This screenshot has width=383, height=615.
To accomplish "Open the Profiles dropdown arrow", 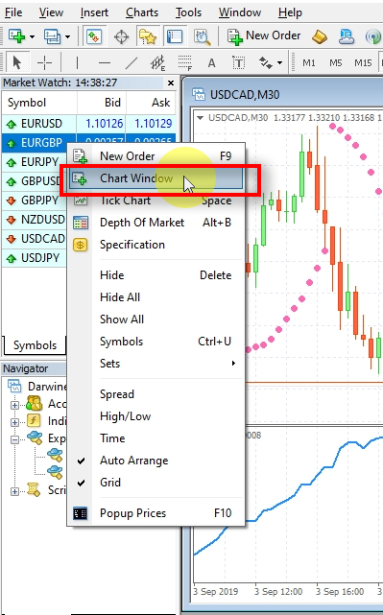I will 67,36.
